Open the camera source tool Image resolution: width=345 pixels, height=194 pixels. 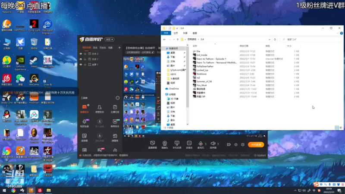(165, 145)
